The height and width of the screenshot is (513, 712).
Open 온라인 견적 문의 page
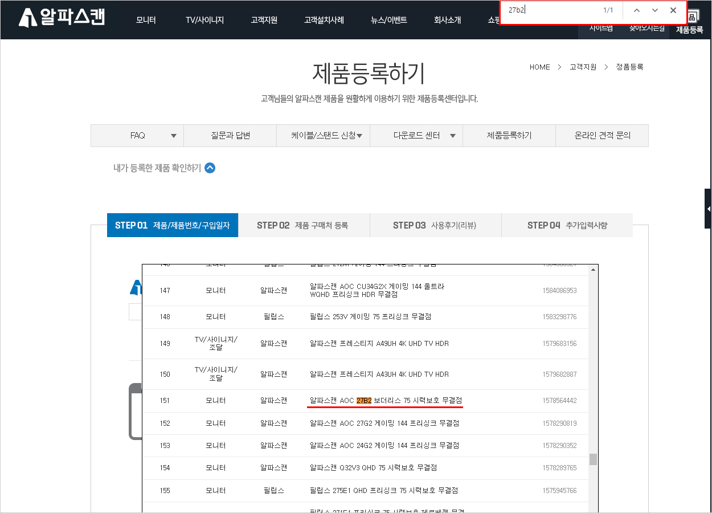click(x=602, y=136)
